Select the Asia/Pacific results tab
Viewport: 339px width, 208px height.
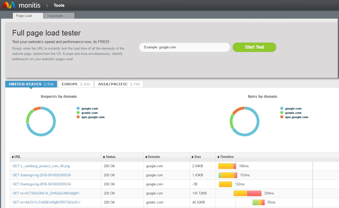click(x=119, y=84)
